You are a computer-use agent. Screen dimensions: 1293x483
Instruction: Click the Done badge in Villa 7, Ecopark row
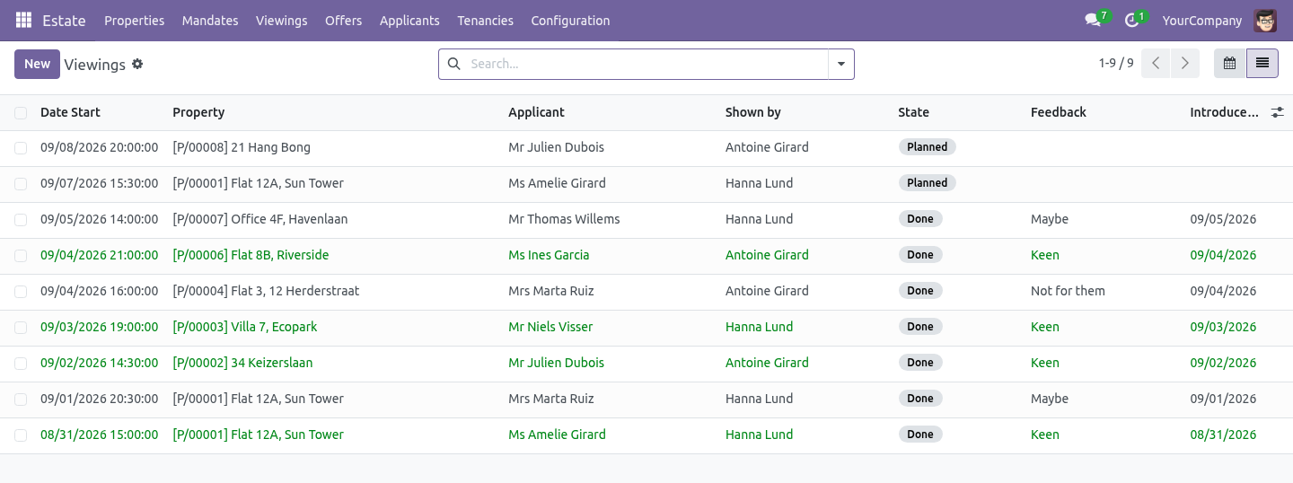pyautogui.click(x=919, y=327)
